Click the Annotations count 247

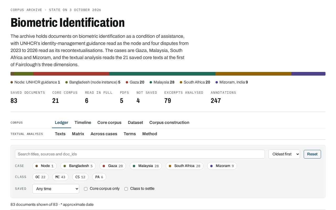pyautogui.click(x=216, y=101)
